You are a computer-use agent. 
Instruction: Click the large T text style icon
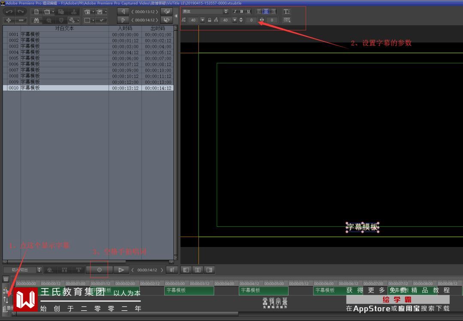[x=286, y=12]
